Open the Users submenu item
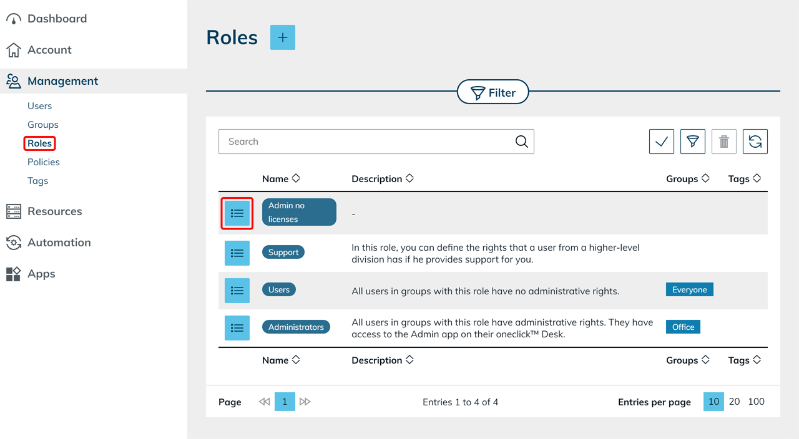799x439 pixels. (x=40, y=106)
